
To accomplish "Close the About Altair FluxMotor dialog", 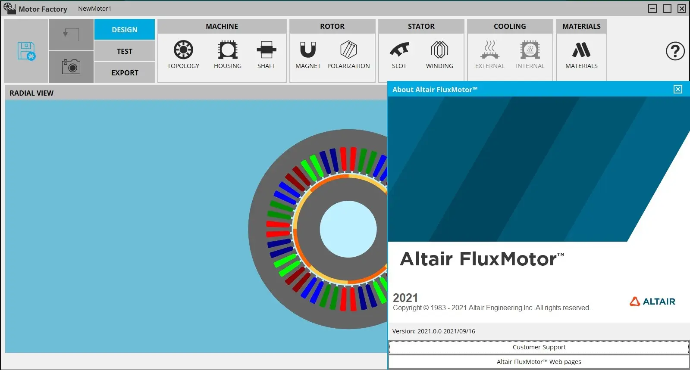I will point(678,89).
